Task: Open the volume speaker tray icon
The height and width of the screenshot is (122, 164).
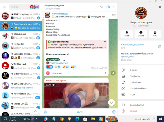Action: pyautogui.click(x=25, y=119)
